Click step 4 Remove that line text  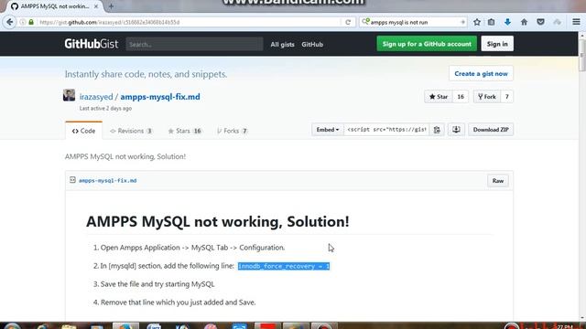point(178,302)
